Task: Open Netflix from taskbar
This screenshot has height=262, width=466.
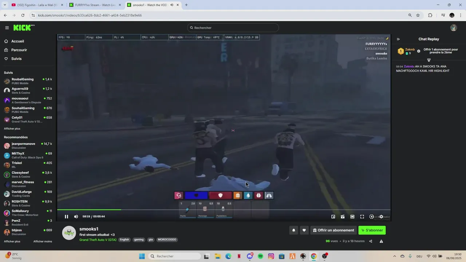Action: click(239, 256)
